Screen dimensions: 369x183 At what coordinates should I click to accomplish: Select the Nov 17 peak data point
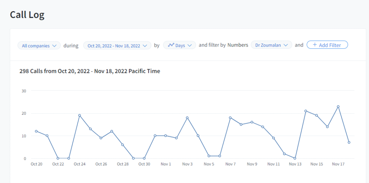click(338, 107)
